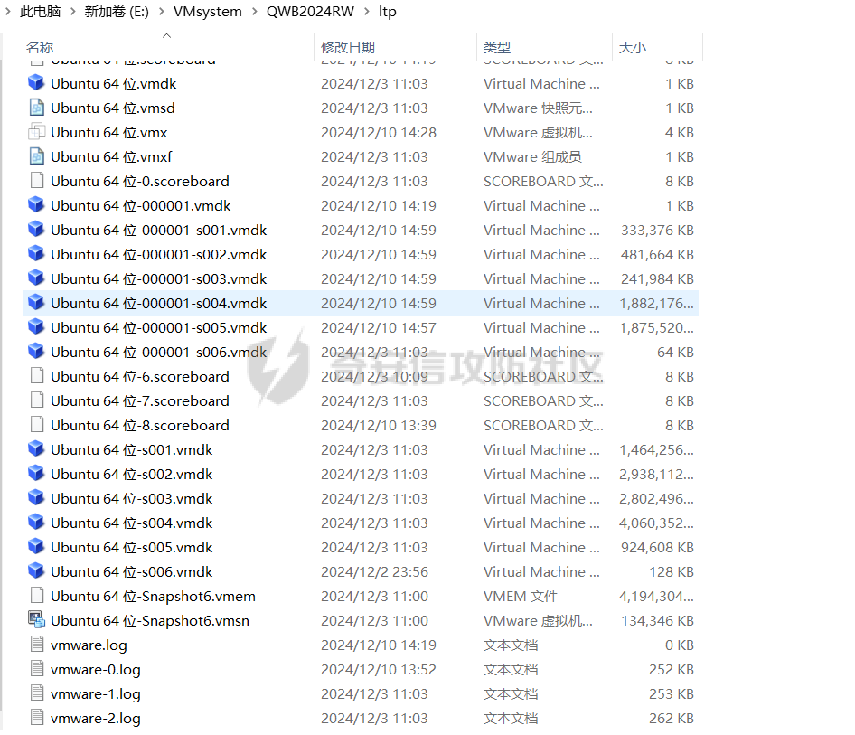
Task: Click the vmware.log text file icon
Action: [x=36, y=645]
